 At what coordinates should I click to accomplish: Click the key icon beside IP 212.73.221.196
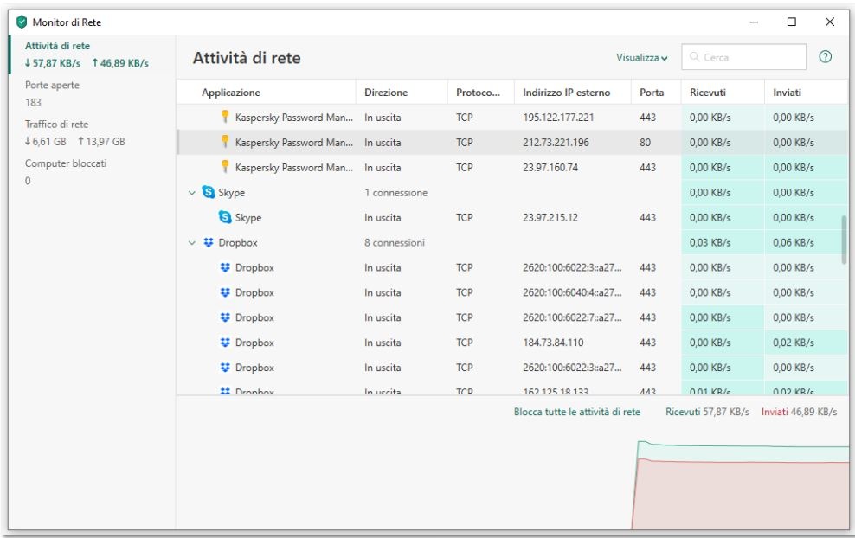tap(225, 142)
